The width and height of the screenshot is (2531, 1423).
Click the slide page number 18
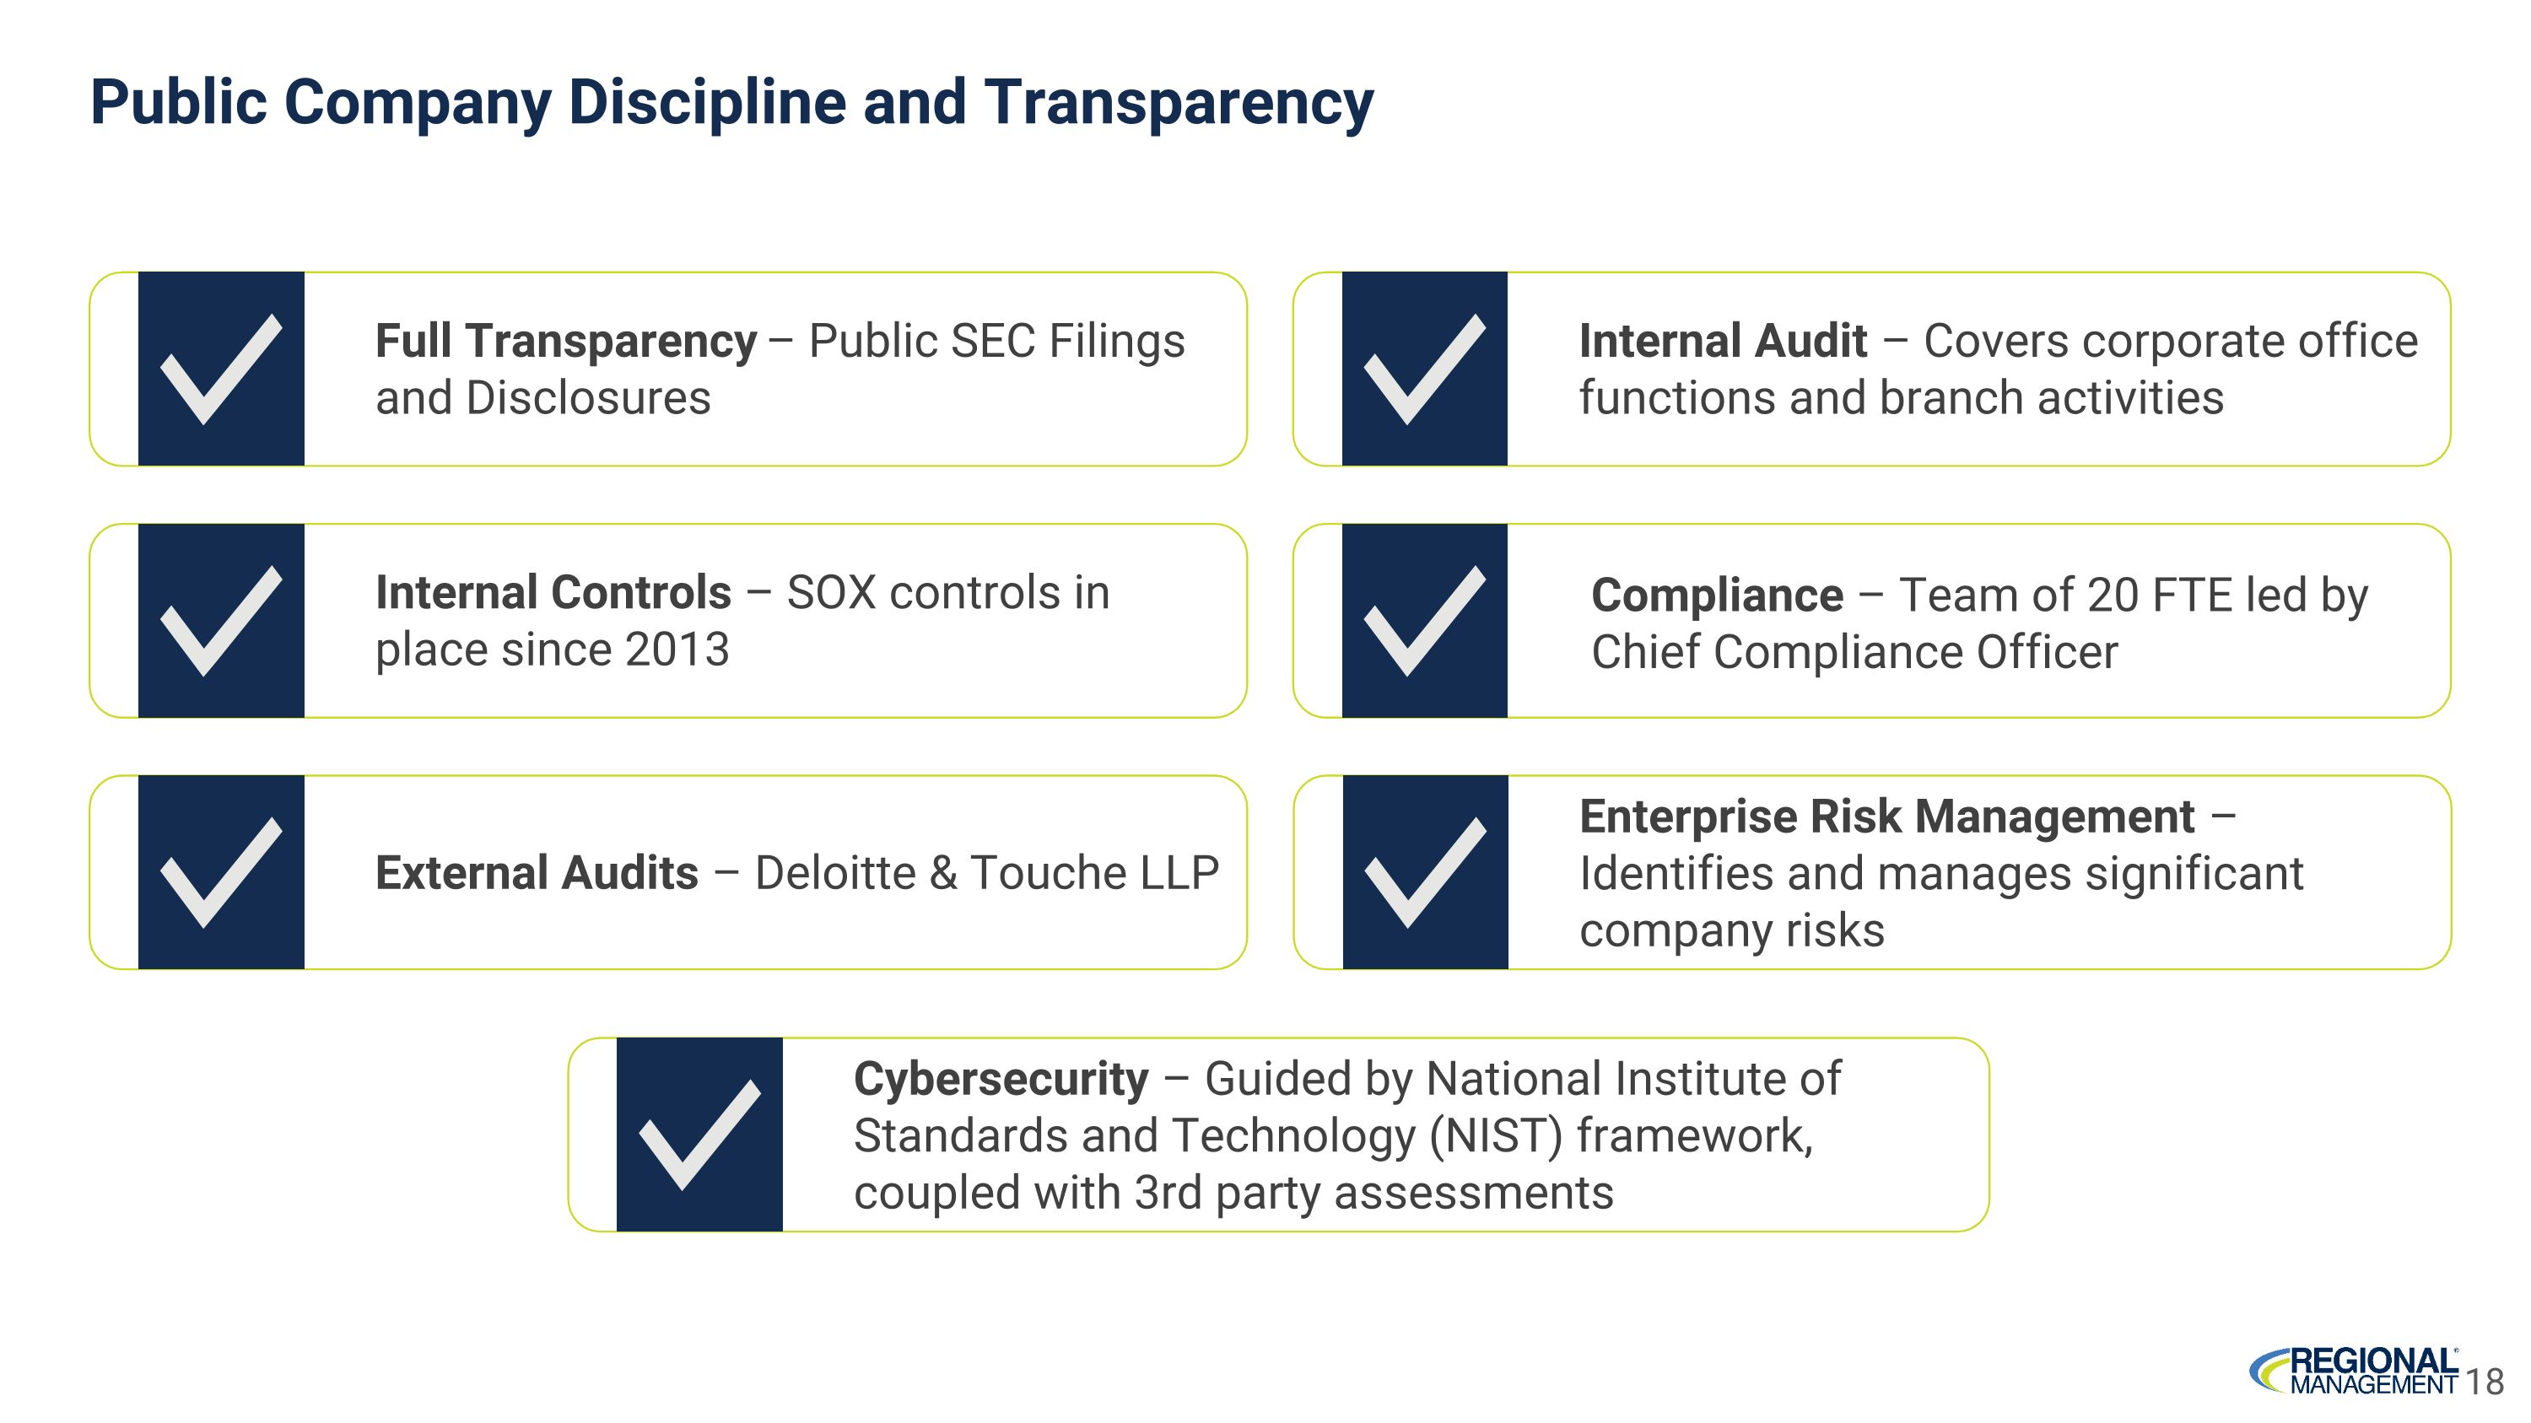pyautogui.click(x=2485, y=1382)
